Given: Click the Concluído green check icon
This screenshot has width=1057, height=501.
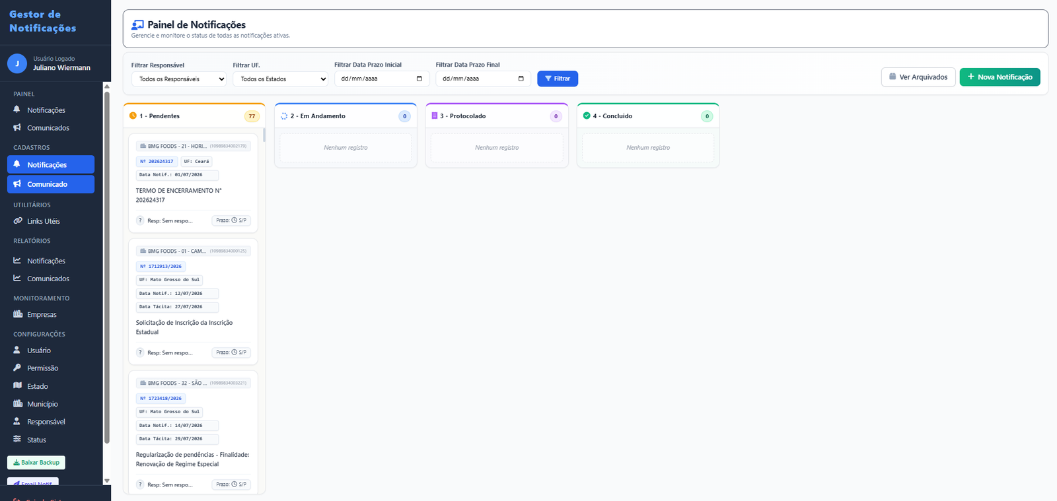Looking at the screenshot, I should click(587, 116).
